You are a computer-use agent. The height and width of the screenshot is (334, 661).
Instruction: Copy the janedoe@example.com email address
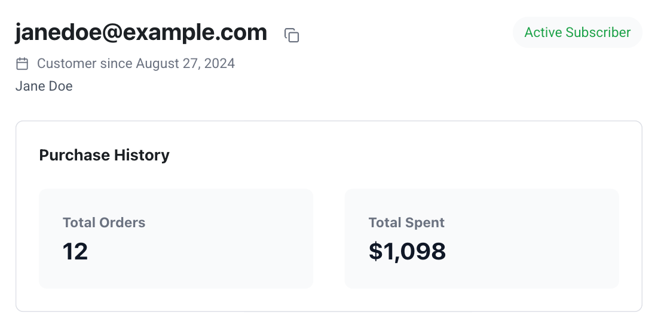[292, 35]
